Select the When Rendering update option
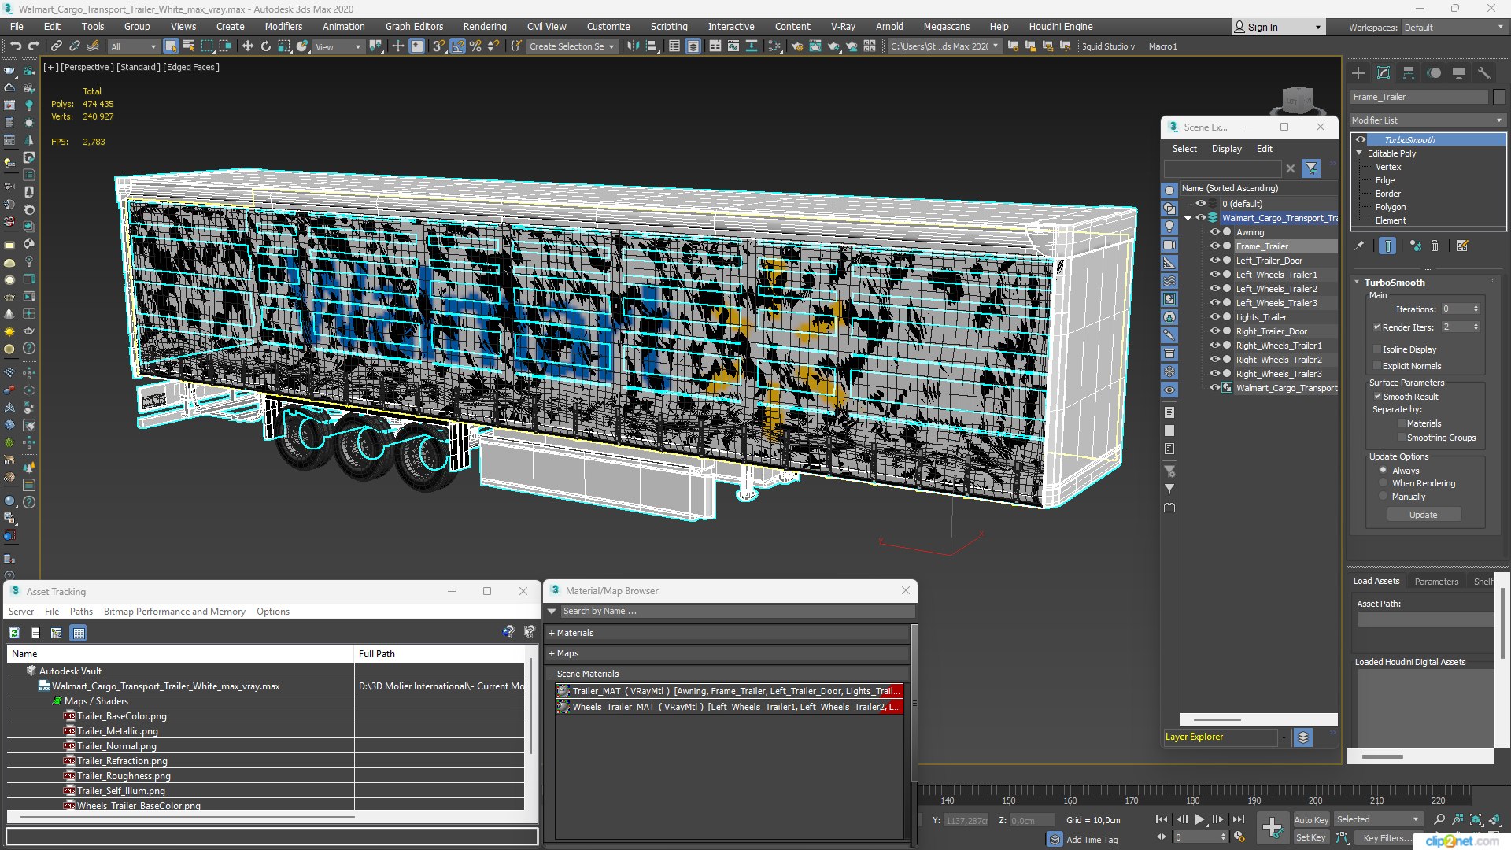 (1384, 483)
